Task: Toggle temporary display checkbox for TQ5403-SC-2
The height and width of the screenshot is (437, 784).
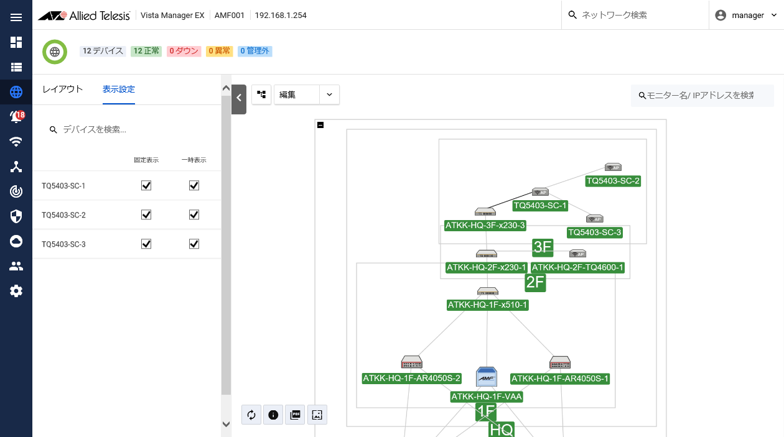Action: (194, 214)
